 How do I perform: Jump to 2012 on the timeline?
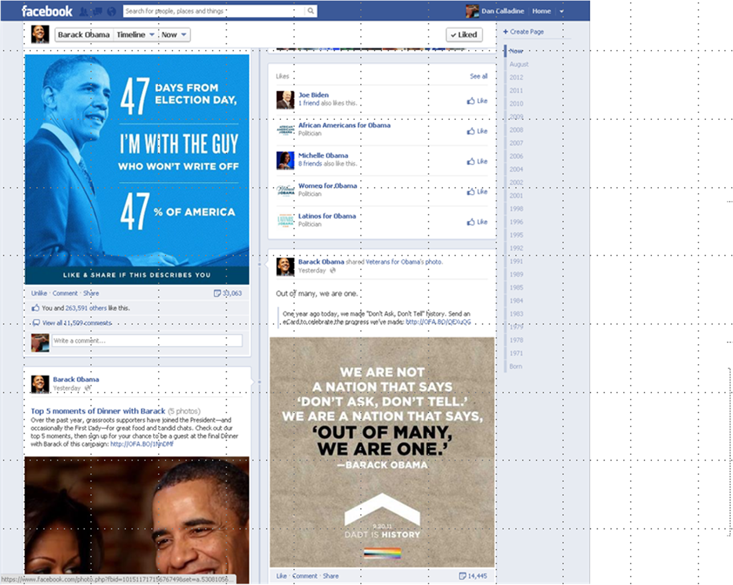516,78
